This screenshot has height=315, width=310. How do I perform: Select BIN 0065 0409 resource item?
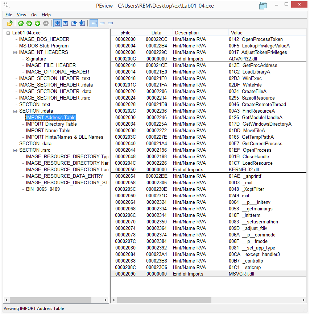[43, 189]
